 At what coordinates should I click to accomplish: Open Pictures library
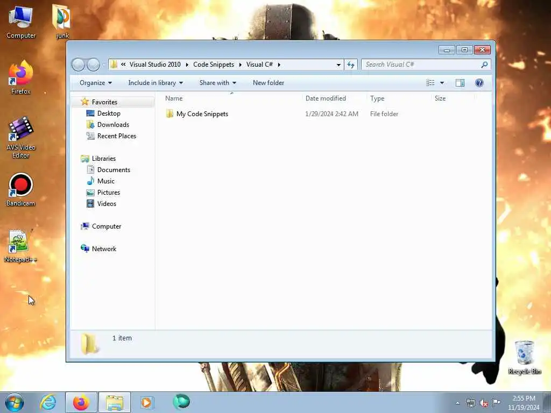[109, 192]
